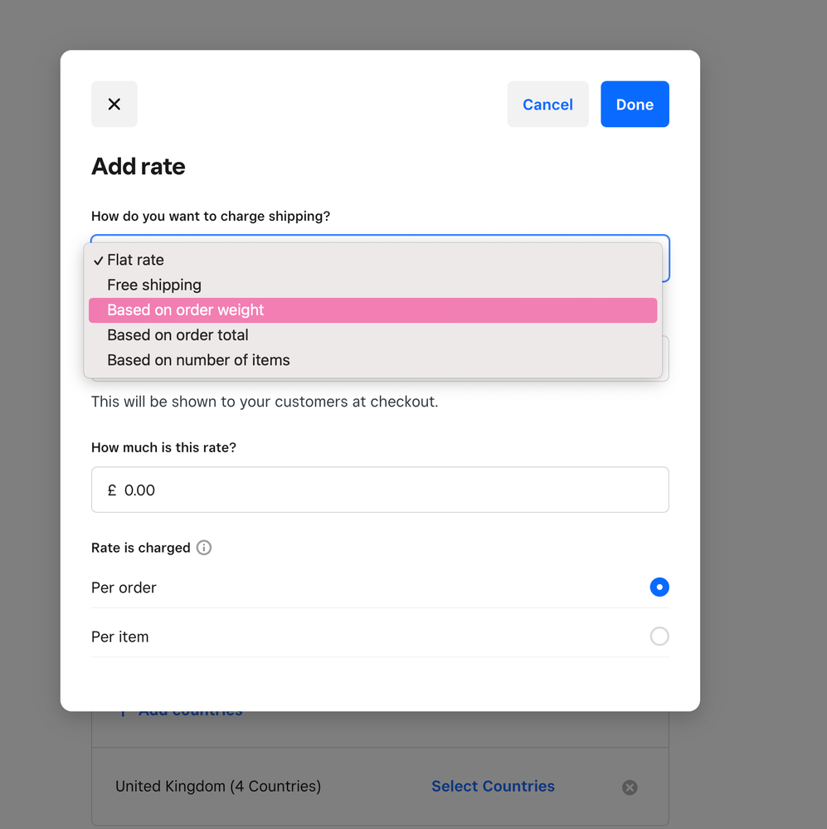827x829 pixels.
Task: Click the Add countries link behind the dialog
Action: coord(190,714)
